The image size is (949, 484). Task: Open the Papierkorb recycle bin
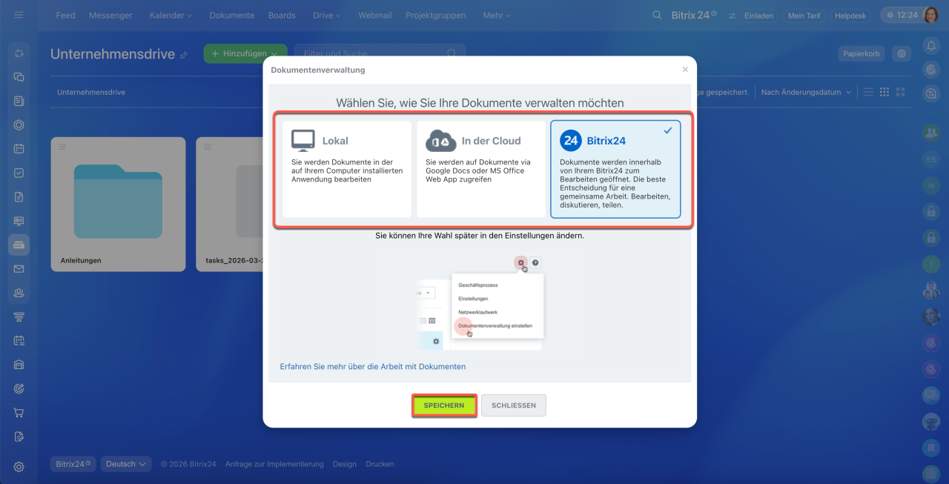tap(862, 53)
